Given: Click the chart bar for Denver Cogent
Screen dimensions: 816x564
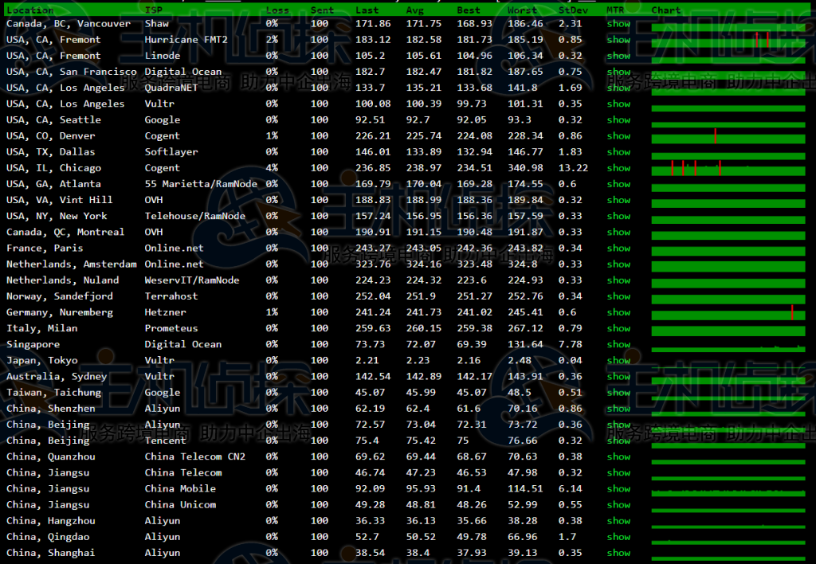Looking at the screenshot, I should (x=728, y=137).
